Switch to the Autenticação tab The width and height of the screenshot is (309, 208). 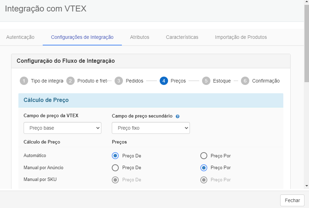coord(20,37)
